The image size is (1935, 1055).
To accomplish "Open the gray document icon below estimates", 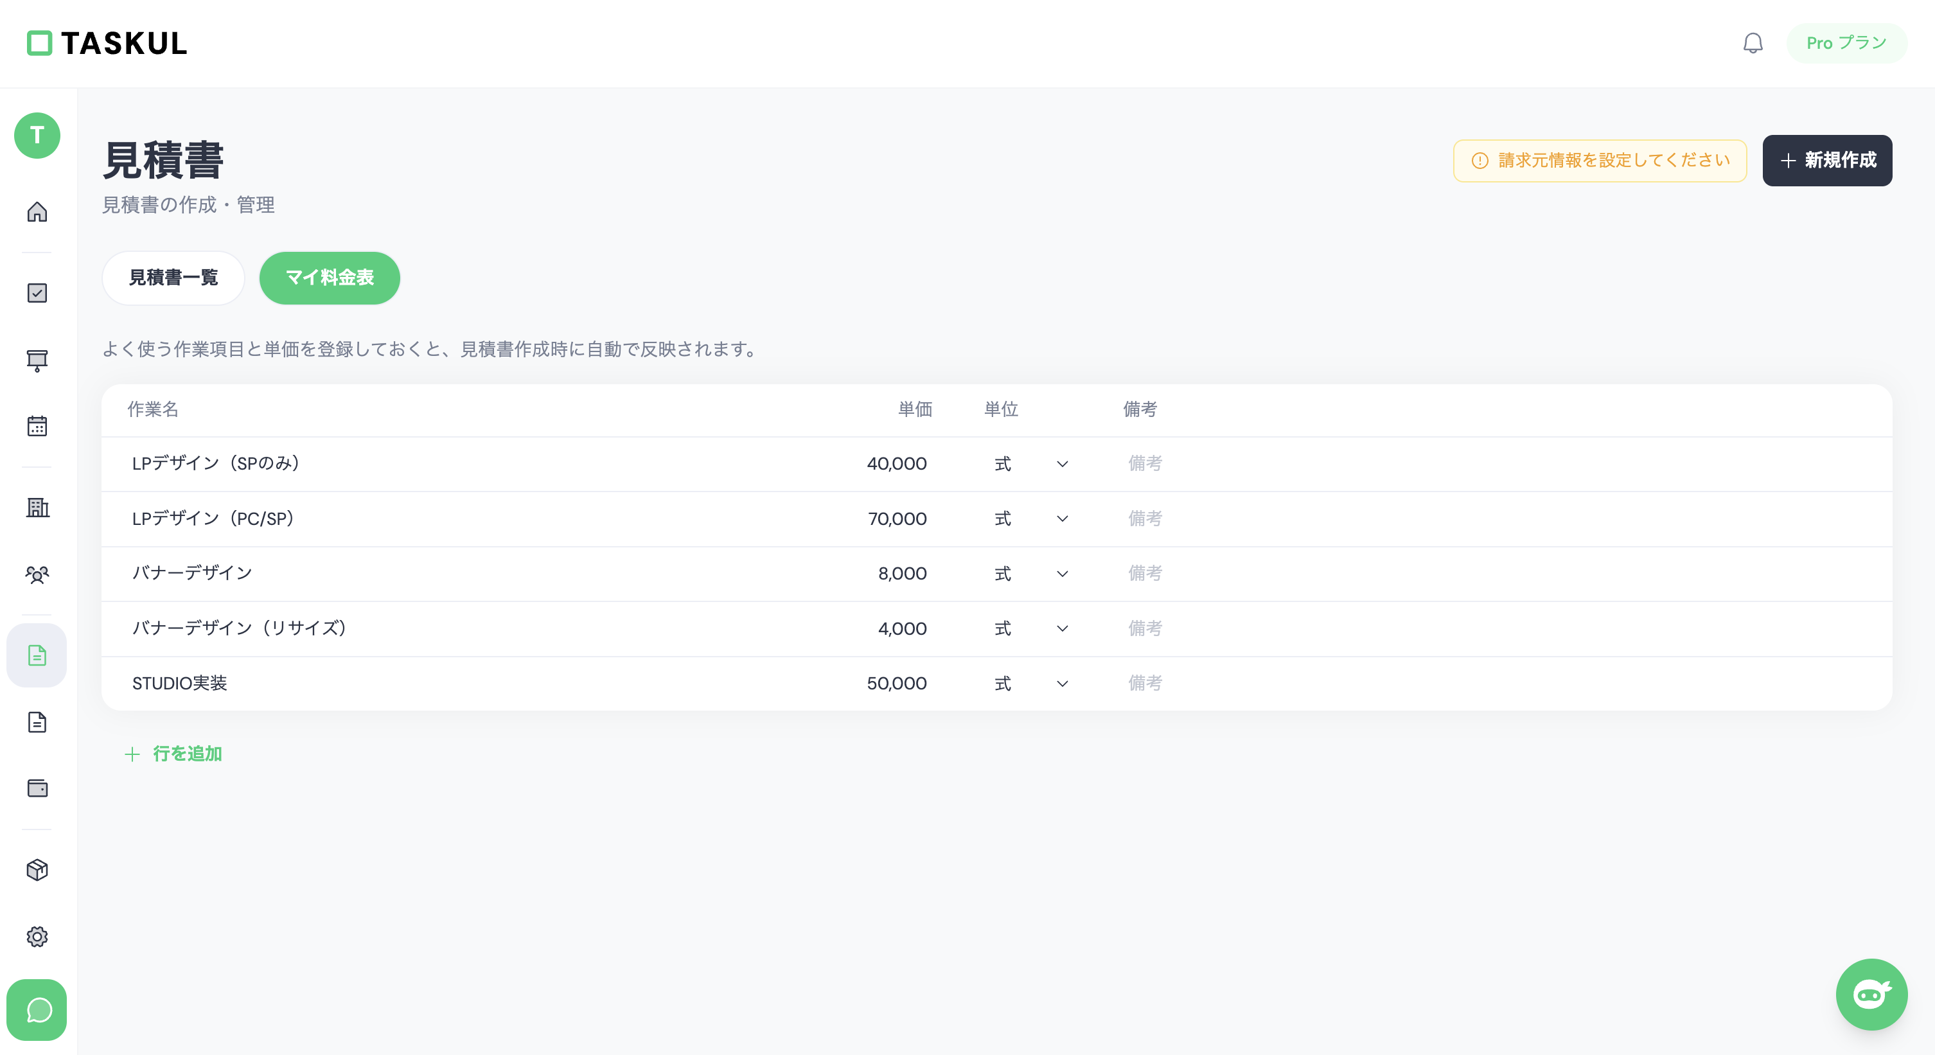I will click(37, 722).
